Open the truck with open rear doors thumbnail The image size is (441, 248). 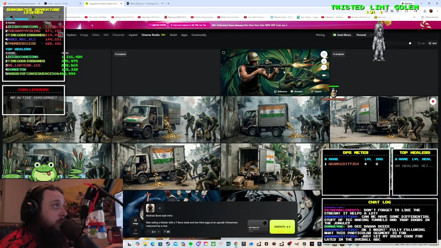pos(270,166)
